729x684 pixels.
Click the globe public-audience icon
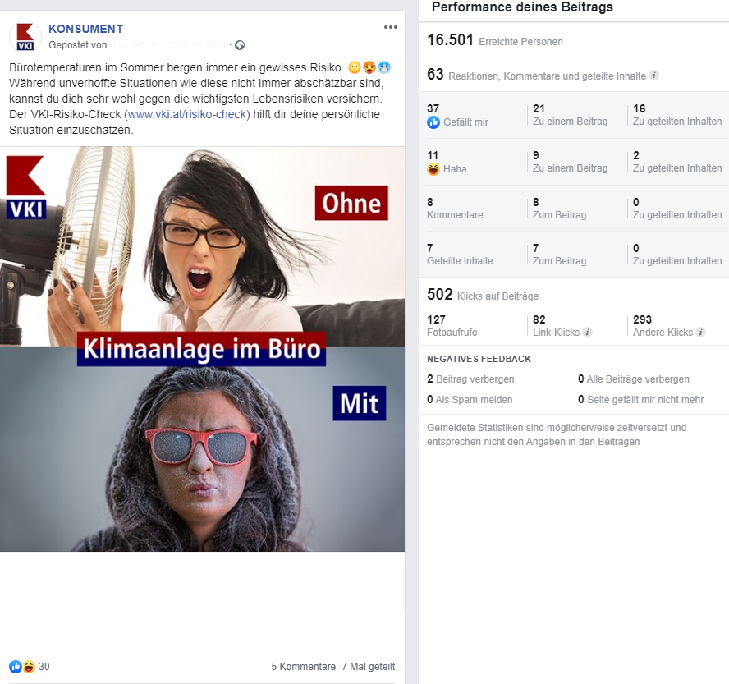(240, 45)
